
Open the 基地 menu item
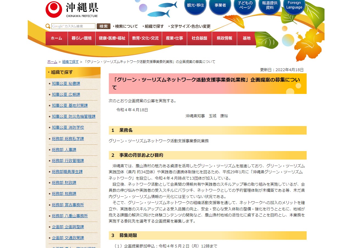pyautogui.click(x=246, y=38)
